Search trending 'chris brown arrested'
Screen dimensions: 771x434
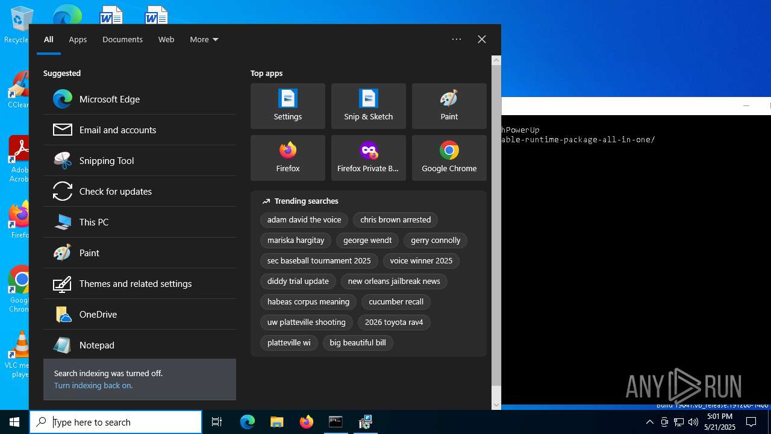396,220
